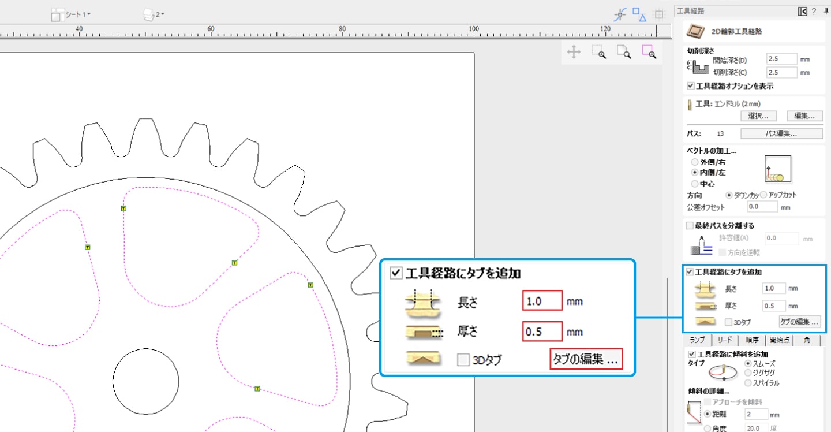The height and width of the screenshot is (432, 831).
Task: Open the layer dropdown labeled 2
Action: tap(154, 14)
